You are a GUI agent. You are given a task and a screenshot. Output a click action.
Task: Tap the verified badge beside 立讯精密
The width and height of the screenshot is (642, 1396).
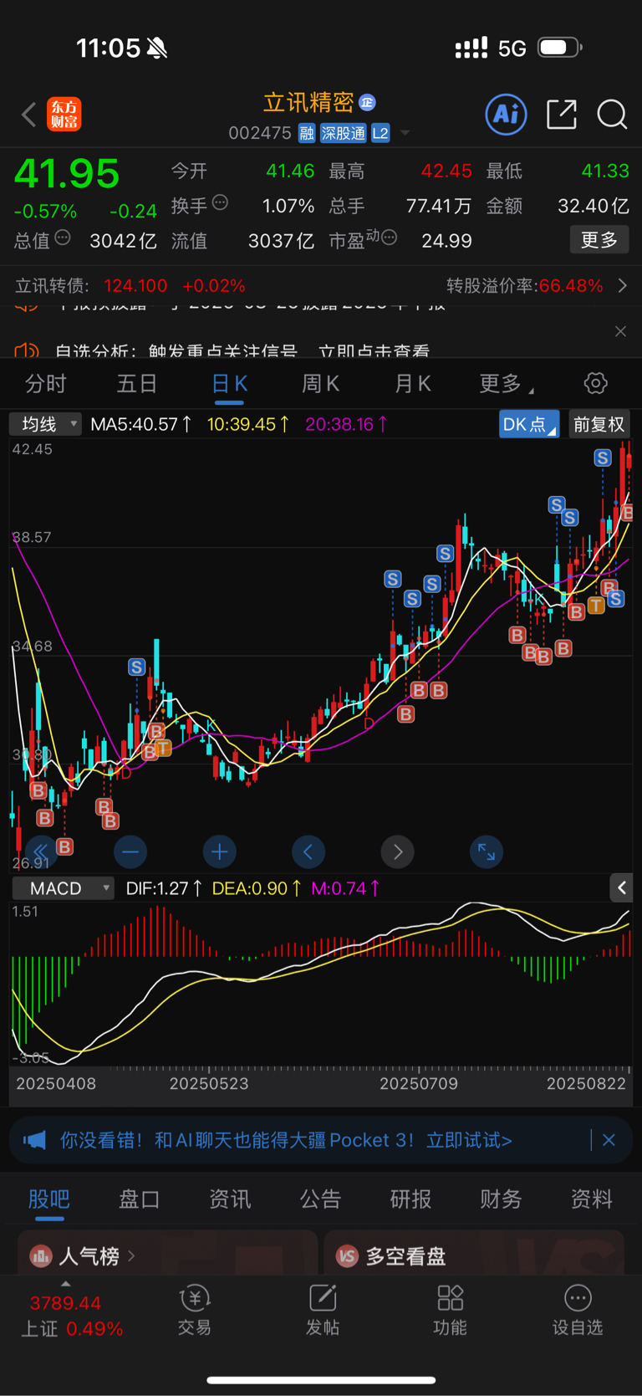(x=367, y=102)
